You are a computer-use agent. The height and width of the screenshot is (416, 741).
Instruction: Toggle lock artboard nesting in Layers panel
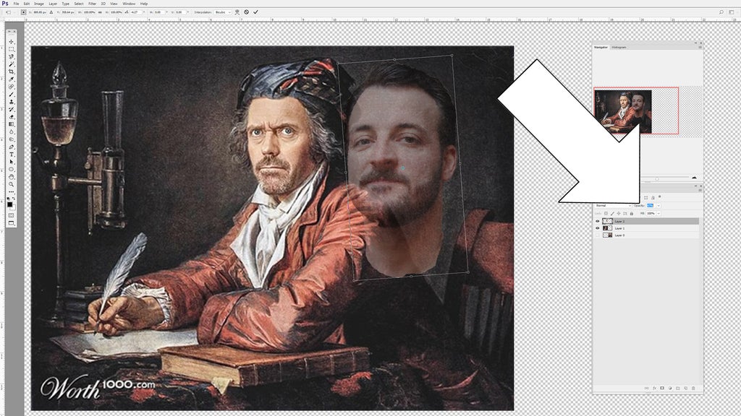pos(624,214)
